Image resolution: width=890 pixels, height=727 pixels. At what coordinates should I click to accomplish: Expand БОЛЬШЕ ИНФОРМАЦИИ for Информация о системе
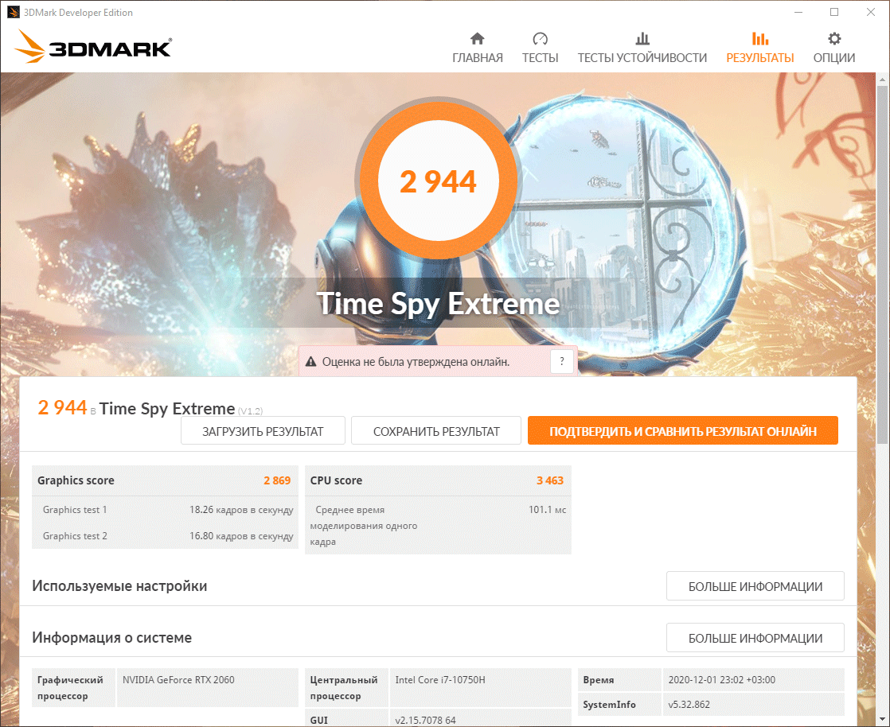pos(755,638)
